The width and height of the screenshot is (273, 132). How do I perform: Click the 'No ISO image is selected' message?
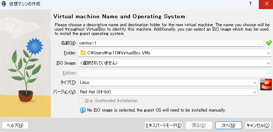click(157, 110)
